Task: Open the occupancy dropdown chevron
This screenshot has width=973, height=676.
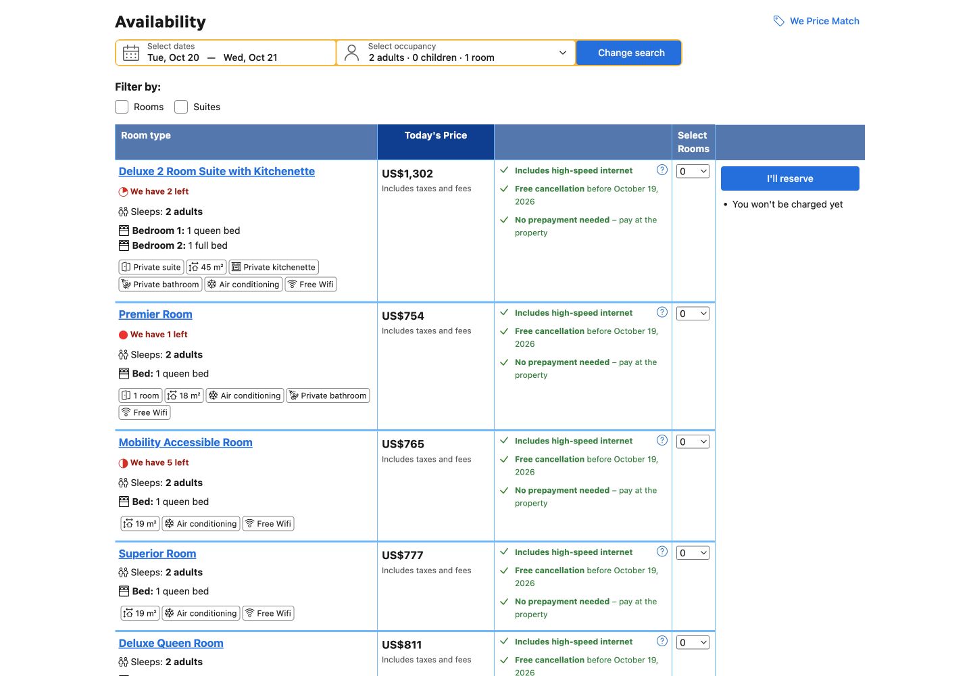Action: click(563, 53)
